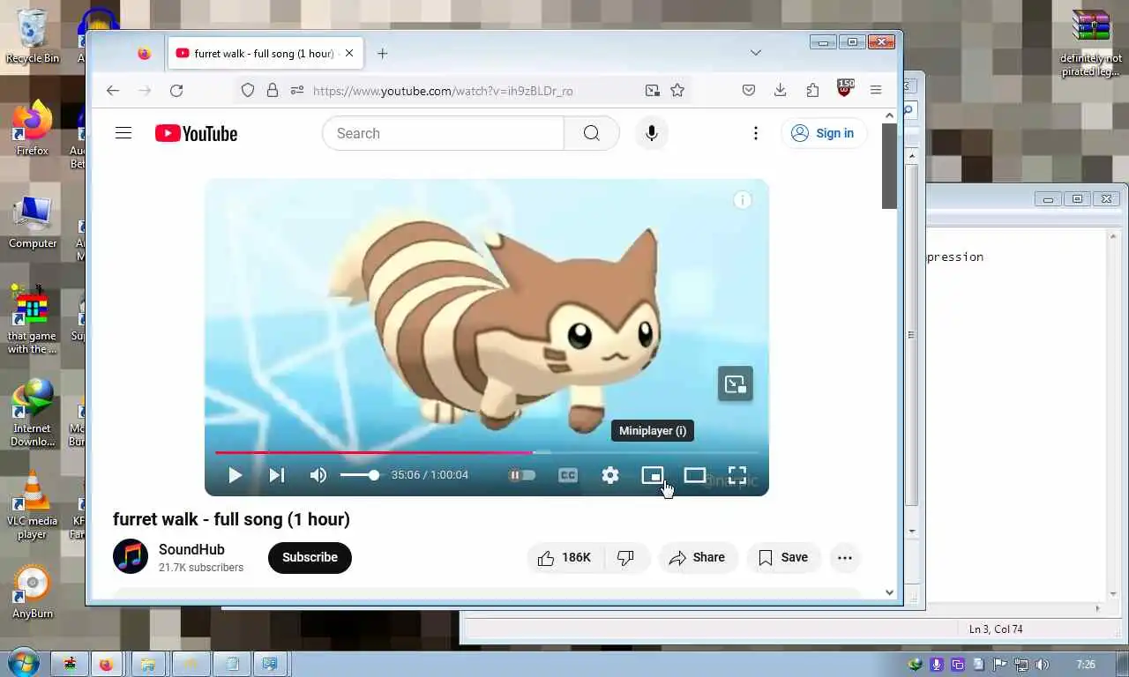The height and width of the screenshot is (677, 1129).
Task: Open a new tab with plus button
Action: (x=382, y=53)
